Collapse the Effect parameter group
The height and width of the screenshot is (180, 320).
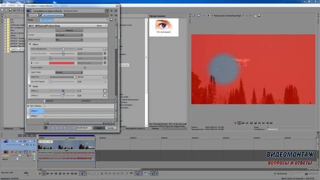[30, 44]
